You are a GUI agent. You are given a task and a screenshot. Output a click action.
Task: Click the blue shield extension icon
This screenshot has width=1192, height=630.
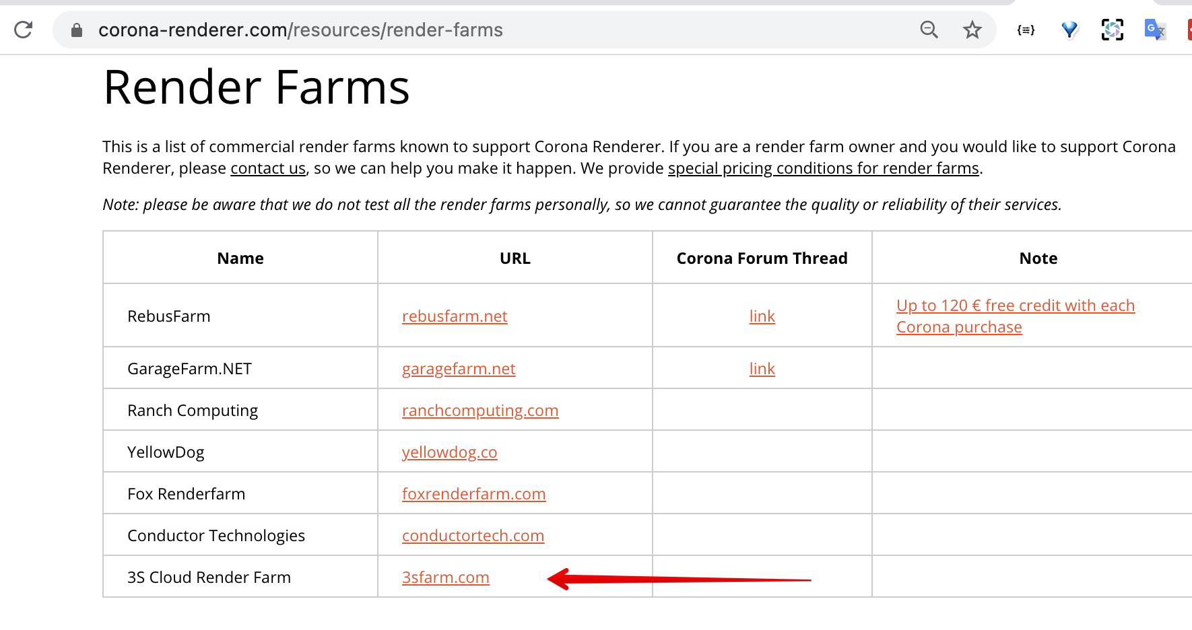point(1069,30)
